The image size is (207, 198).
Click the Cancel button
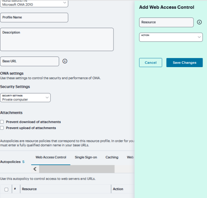coord(150,62)
